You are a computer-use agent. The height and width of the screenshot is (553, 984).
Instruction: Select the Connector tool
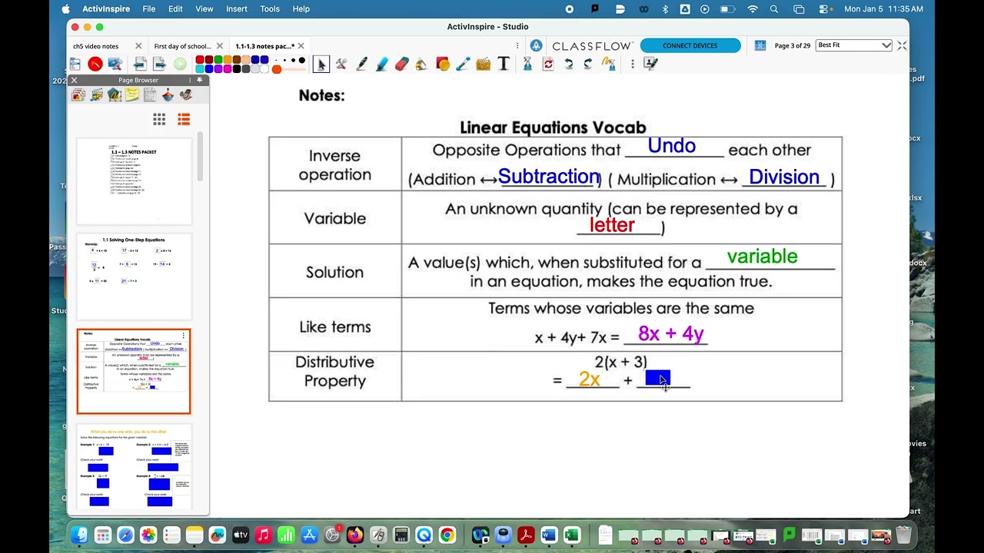tap(463, 65)
